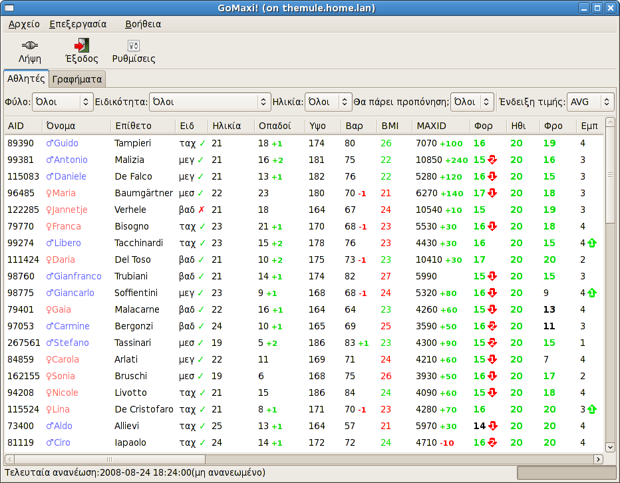Click red down arrow in Daniele's row

coord(492,176)
